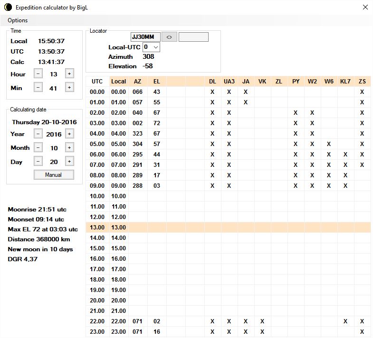The height and width of the screenshot is (338, 373).
Task: Click the locator swap <> button
Action: [169, 37]
